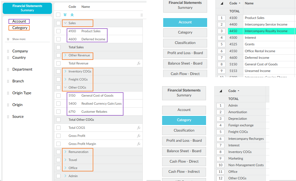
Task: Click the fx icon on Total Revenue row
Action: [139, 63]
